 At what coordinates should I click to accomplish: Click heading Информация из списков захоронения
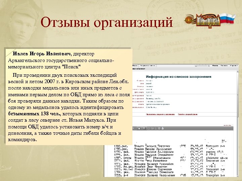pos(178,77)
